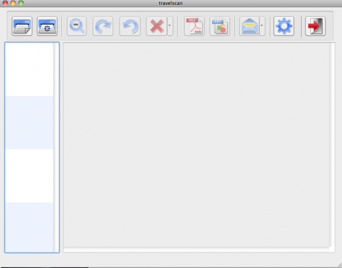Screen dimensions: 342x268
Task: Open settings with the blue gear icon
Action: pos(284,26)
